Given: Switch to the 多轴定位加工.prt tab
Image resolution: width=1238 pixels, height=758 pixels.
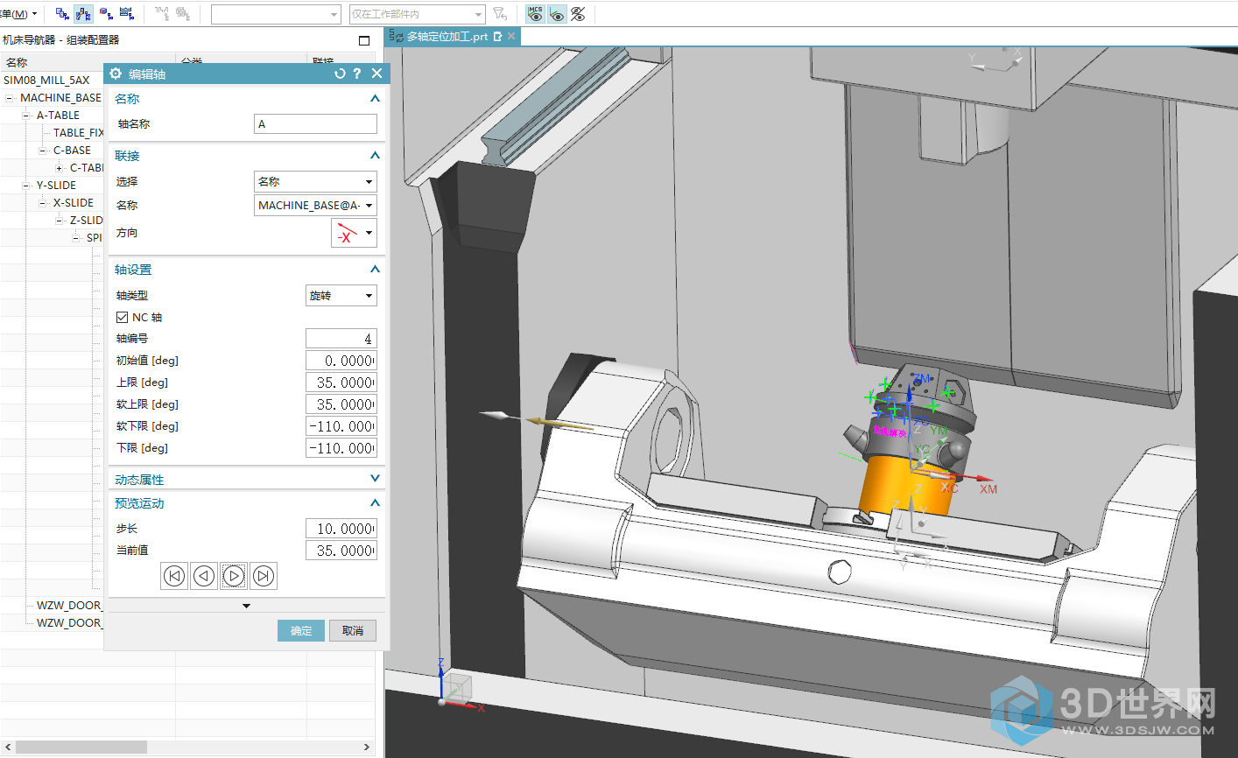Looking at the screenshot, I should click(x=447, y=37).
